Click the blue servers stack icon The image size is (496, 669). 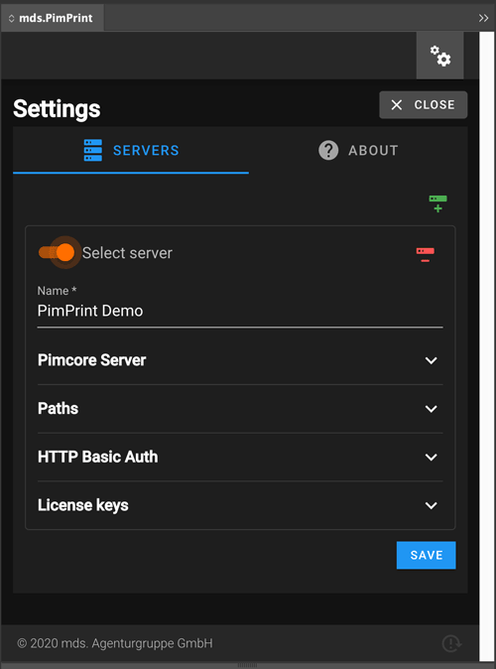click(x=93, y=150)
